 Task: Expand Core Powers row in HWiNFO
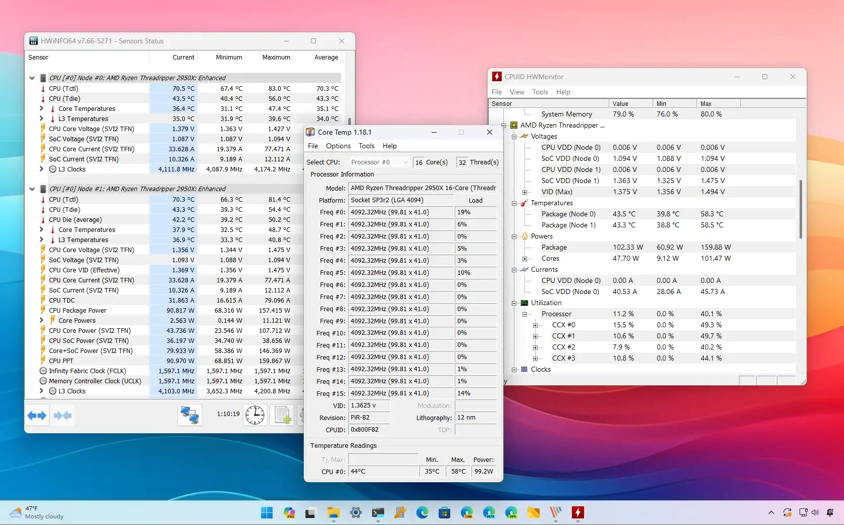[41, 320]
